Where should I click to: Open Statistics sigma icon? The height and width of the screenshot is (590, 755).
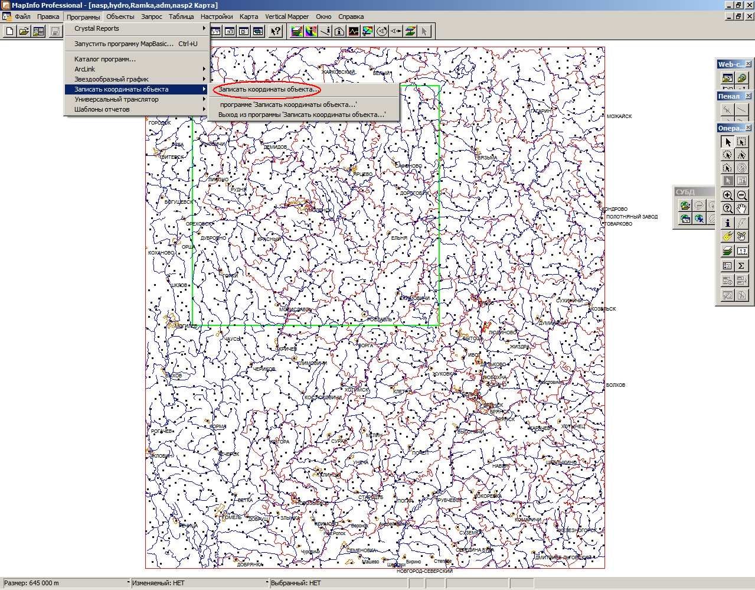741,266
